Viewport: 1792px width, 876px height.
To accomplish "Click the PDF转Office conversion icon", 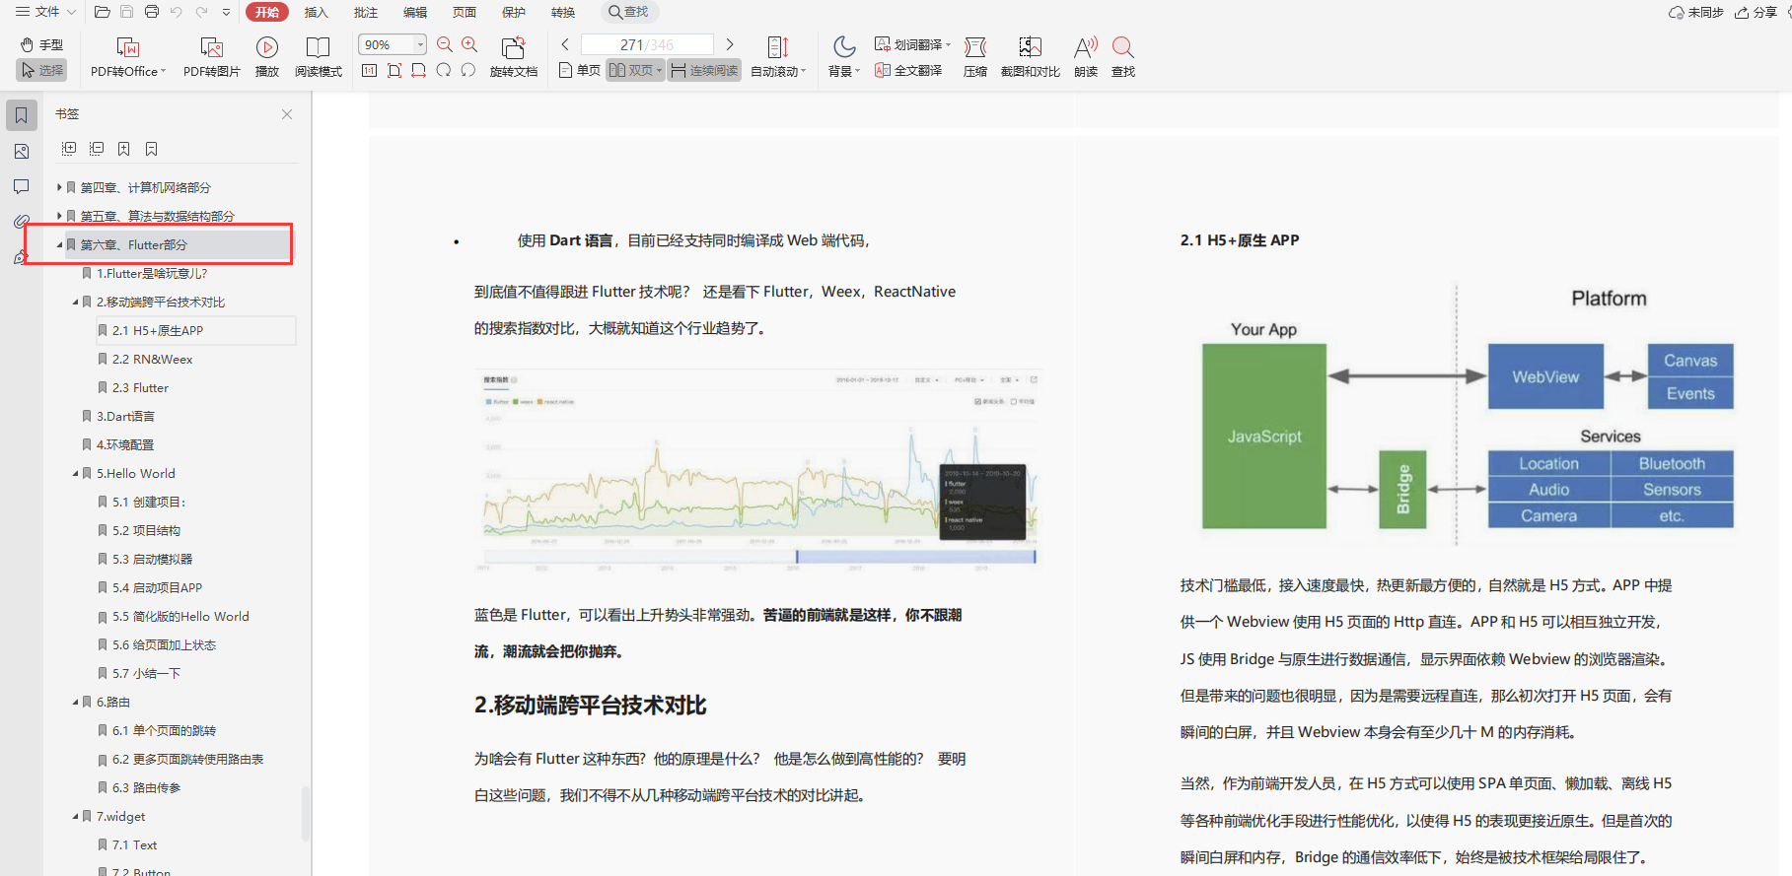I will click(x=128, y=47).
